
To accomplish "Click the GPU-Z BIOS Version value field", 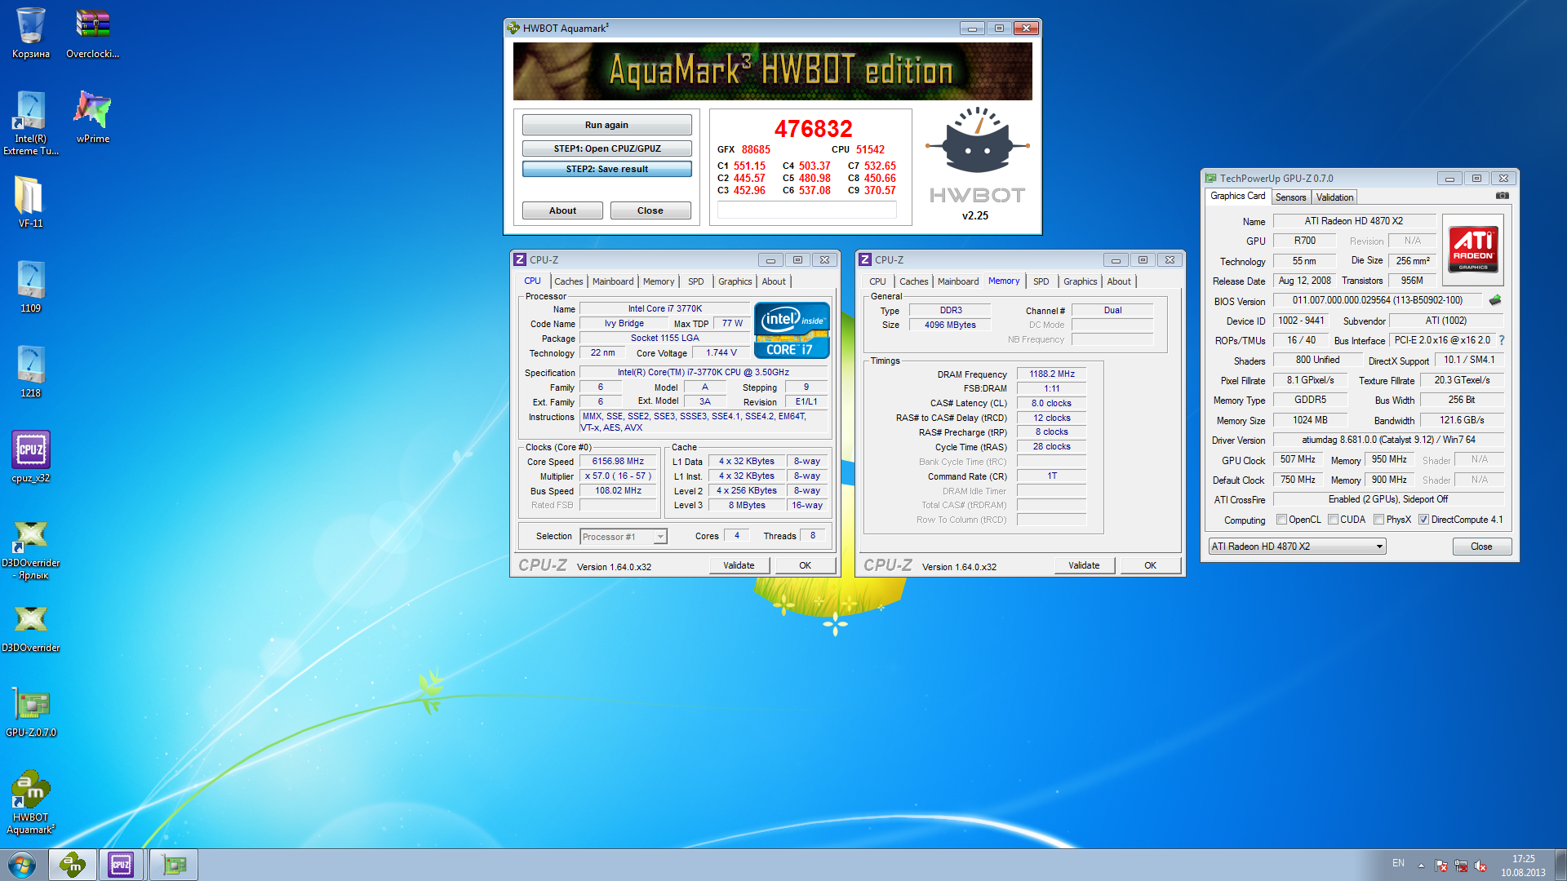I will [x=1378, y=300].
